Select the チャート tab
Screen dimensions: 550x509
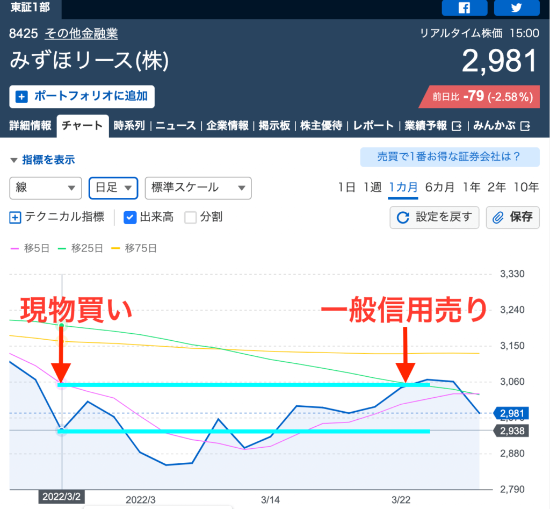pyautogui.click(x=82, y=126)
